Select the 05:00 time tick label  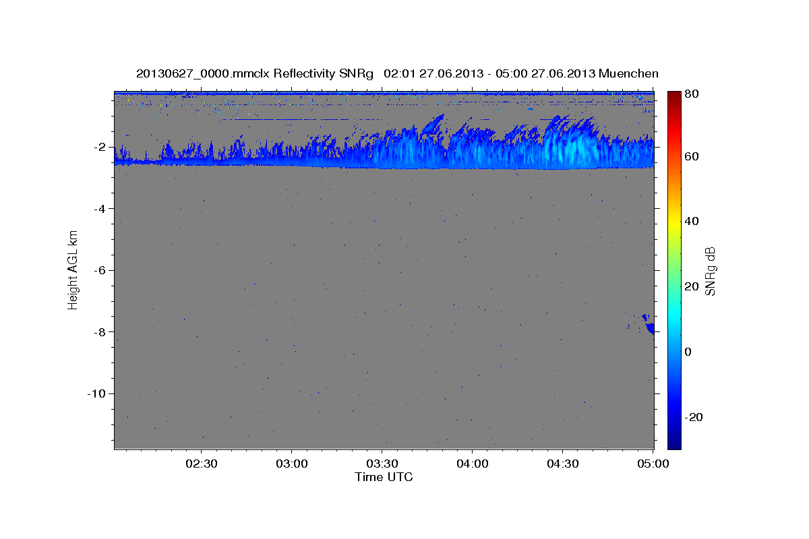click(x=653, y=464)
